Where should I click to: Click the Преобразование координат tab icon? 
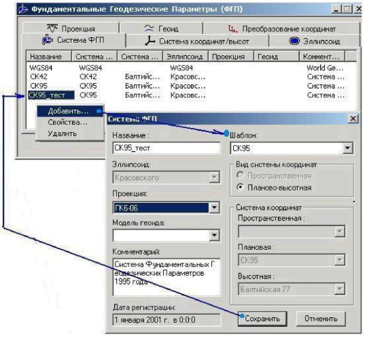coord(232,29)
